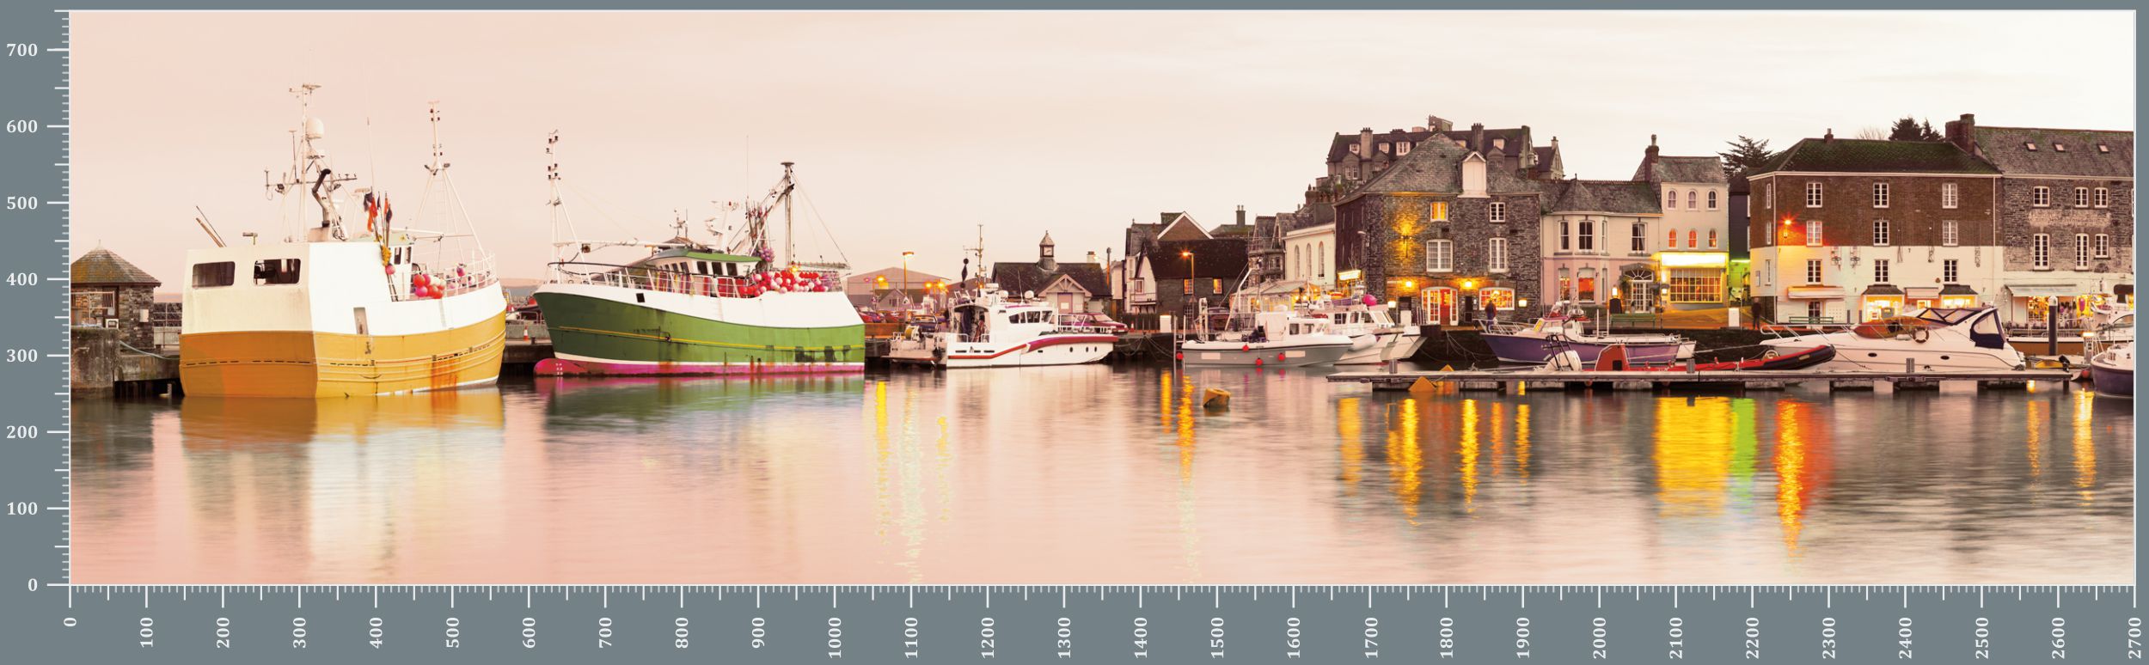Click the "2600" horizontal ruler label
Image resolution: width=2149 pixels, height=665 pixels.
point(2057,637)
